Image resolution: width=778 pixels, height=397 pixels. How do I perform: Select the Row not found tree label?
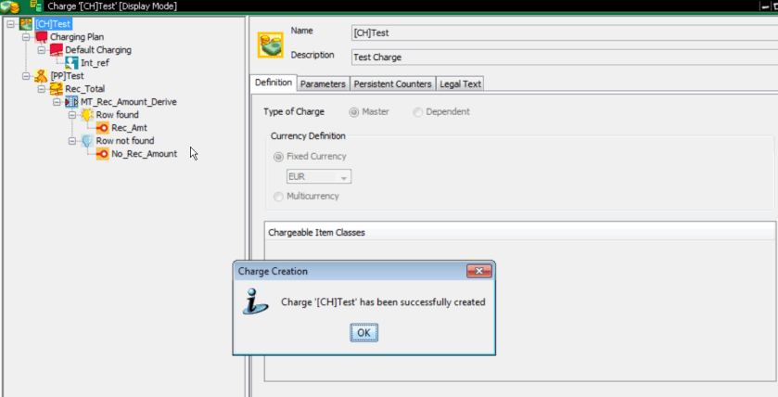(125, 141)
